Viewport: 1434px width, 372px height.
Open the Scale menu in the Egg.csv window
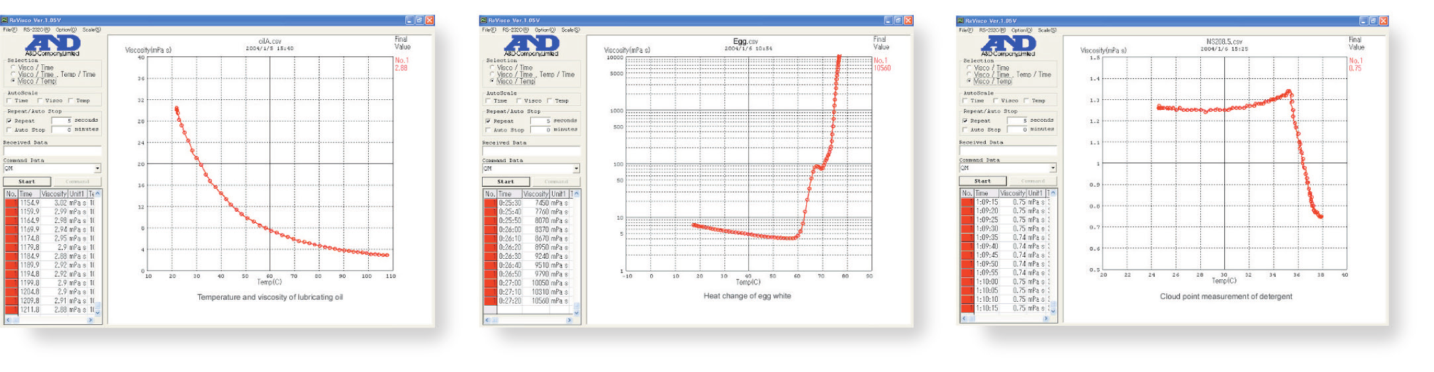tap(570, 30)
